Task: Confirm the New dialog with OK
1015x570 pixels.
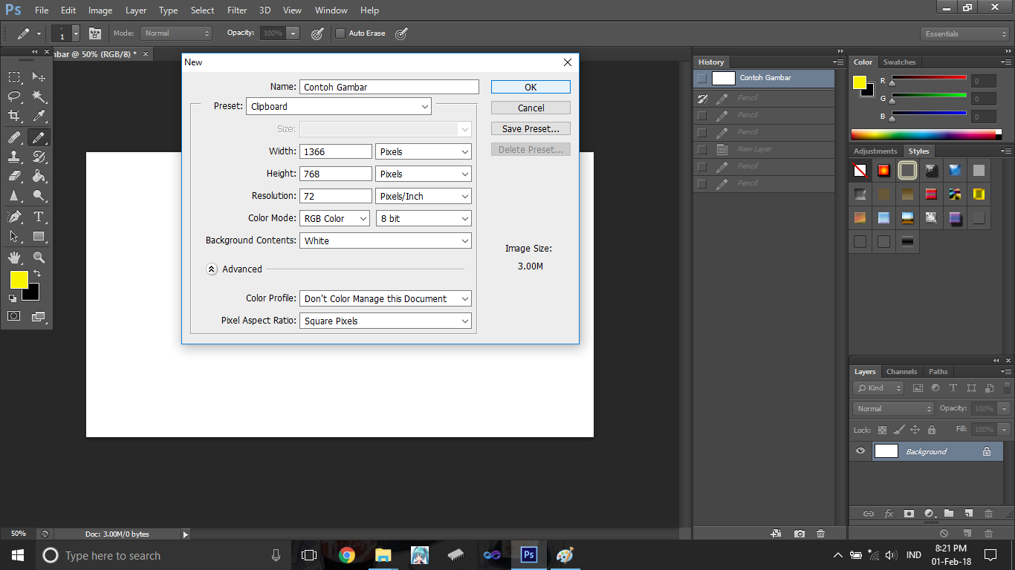Action: pos(530,87)
